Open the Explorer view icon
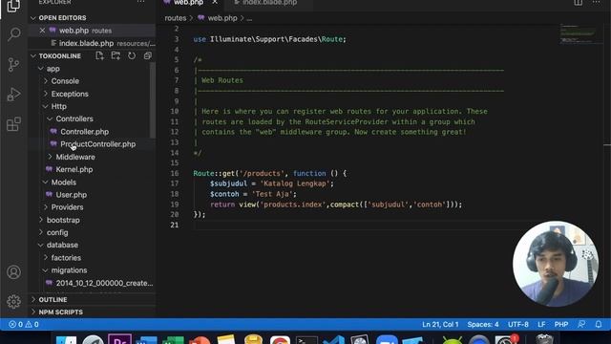This screenshot has width=611, height=344. pos(14,6)
